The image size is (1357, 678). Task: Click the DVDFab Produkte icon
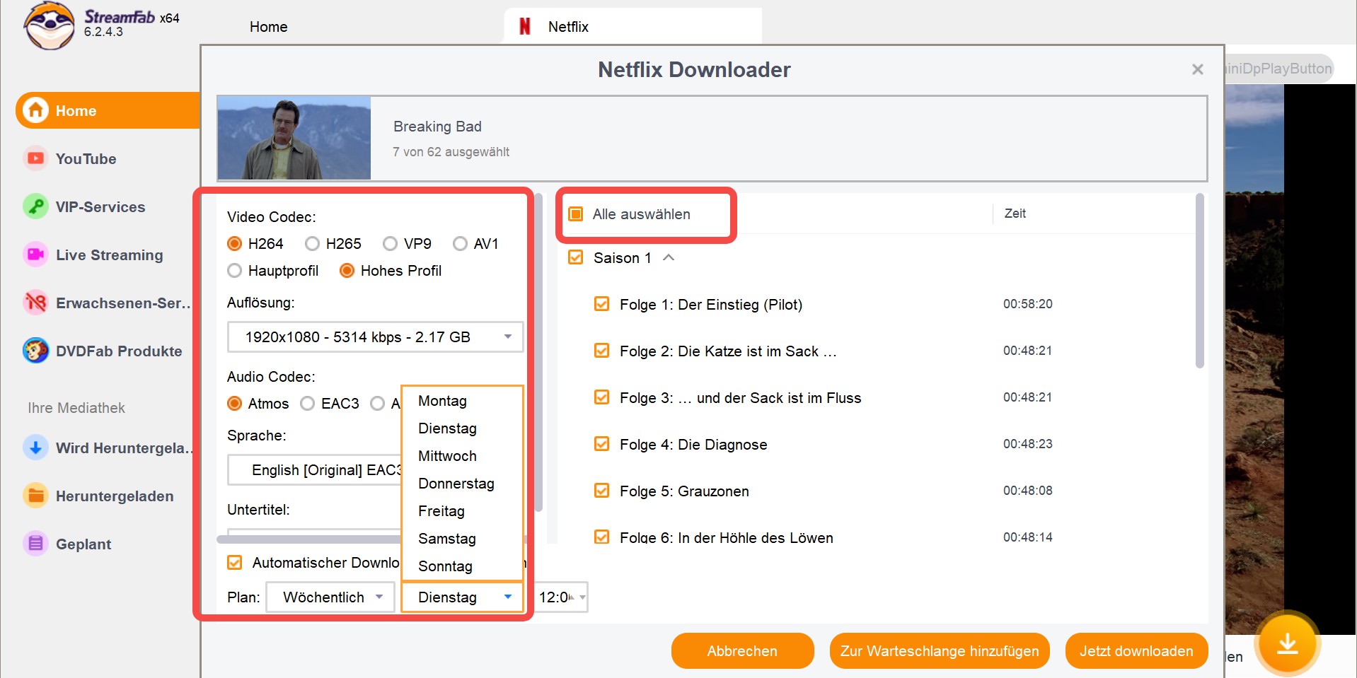(35, 351)
